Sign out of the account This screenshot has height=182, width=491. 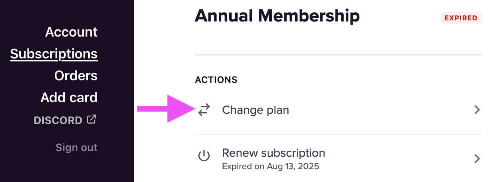pos(77,147)
